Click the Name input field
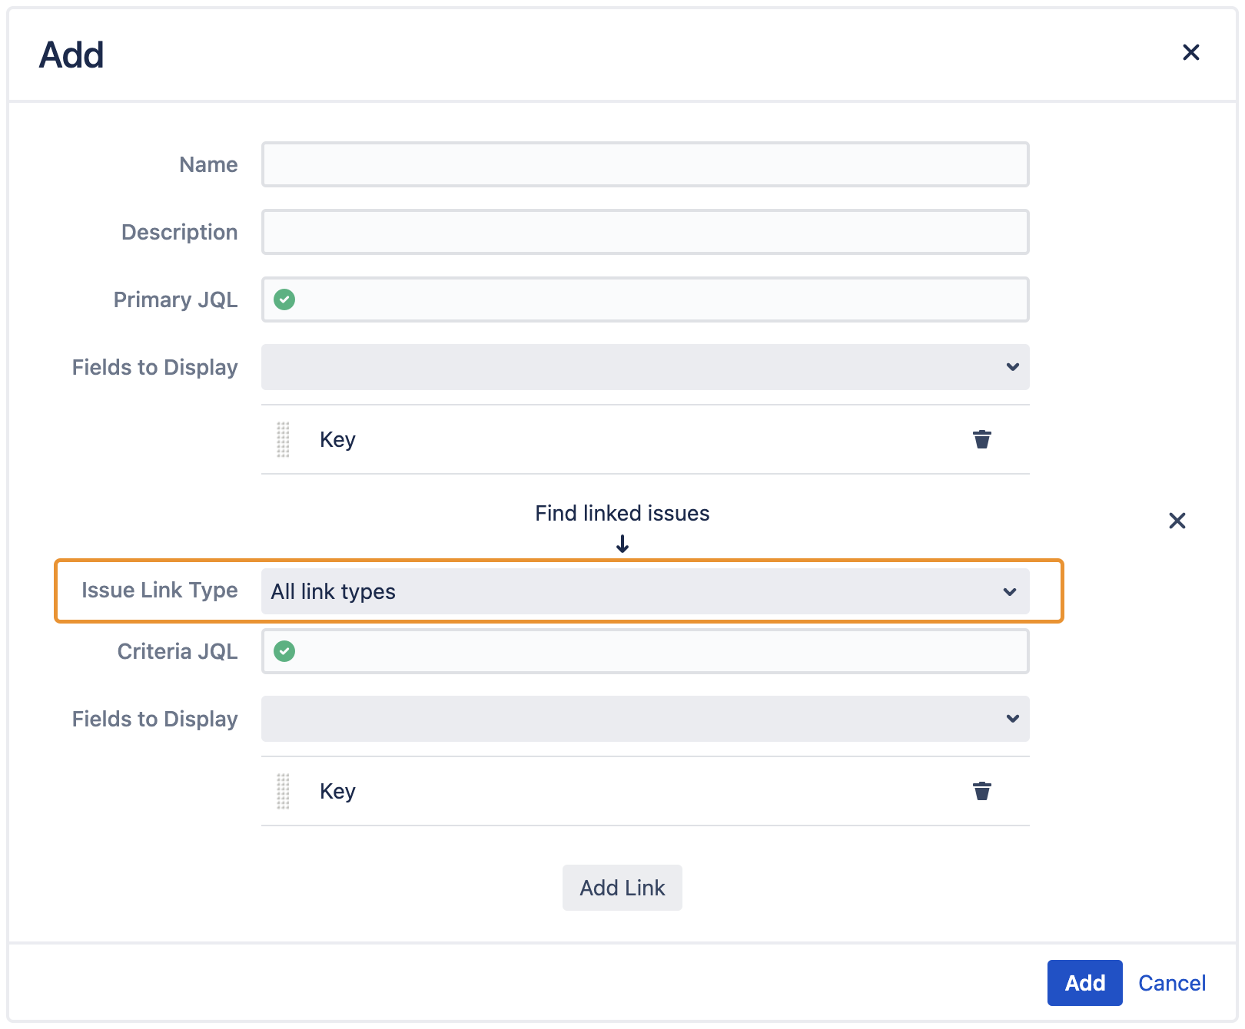The image size is (1245, 1029). [645, 164]
